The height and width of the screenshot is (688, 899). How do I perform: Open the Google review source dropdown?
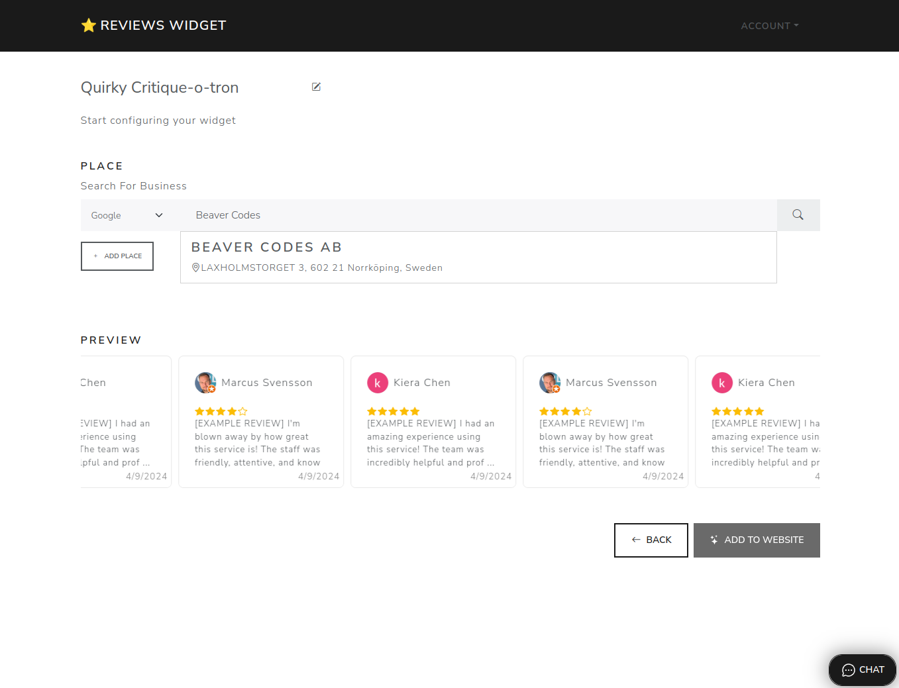pos(126,215)
